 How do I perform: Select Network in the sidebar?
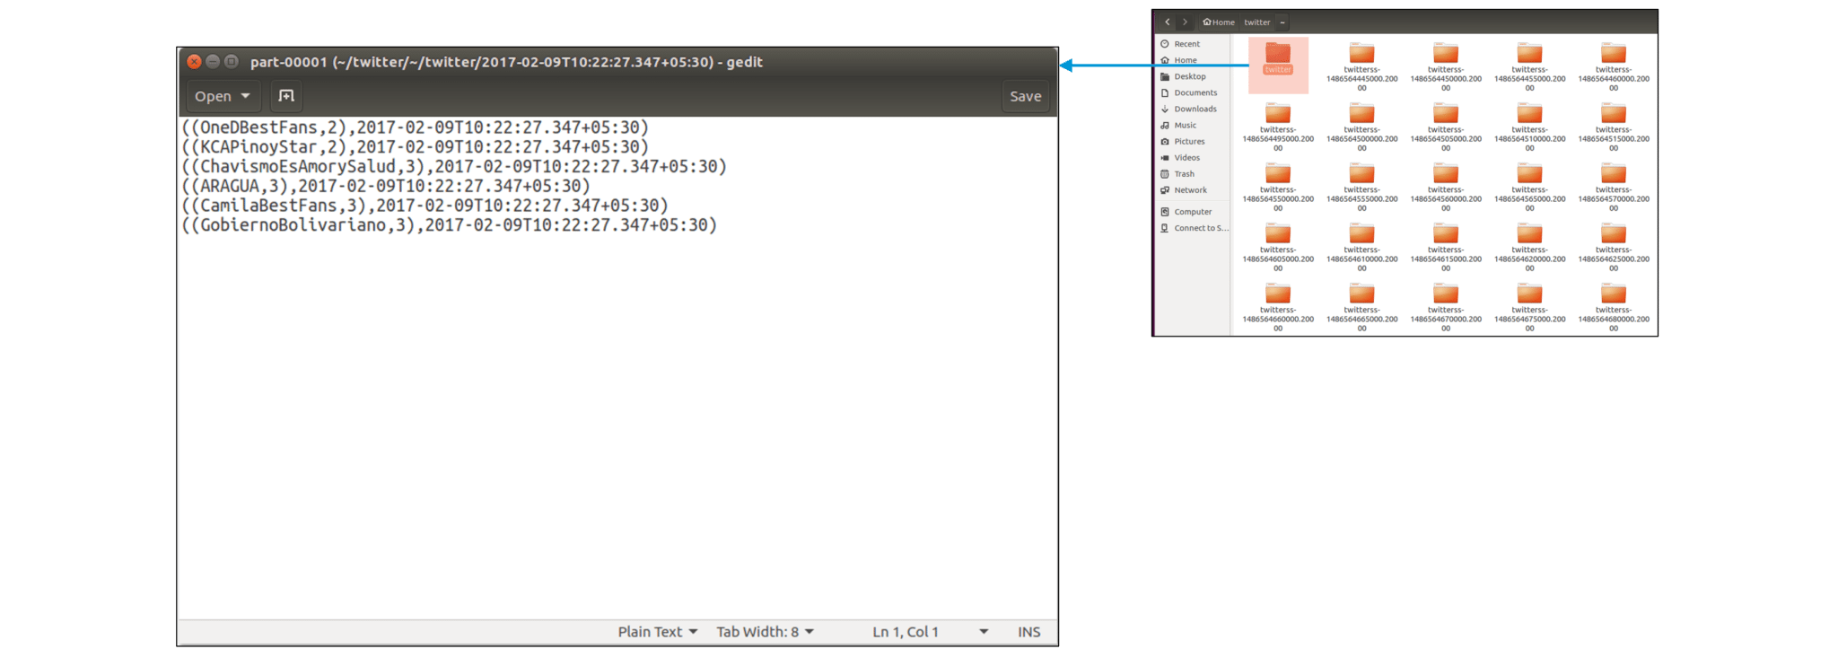coord(1190,190)
